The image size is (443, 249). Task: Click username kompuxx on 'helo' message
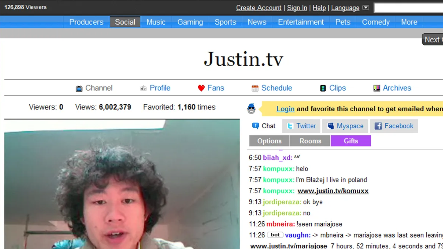pyautogui.click(x=279, y=169)
